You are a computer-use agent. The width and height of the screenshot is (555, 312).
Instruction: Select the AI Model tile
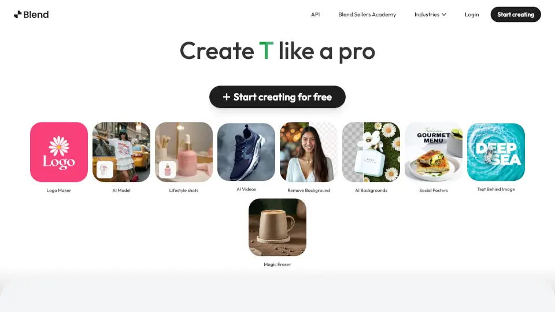[121, 152]
